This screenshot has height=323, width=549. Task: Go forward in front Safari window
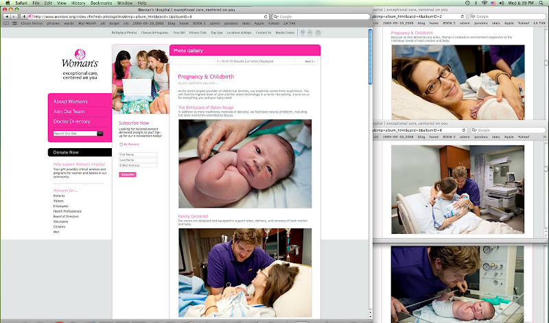pos(14,16)
